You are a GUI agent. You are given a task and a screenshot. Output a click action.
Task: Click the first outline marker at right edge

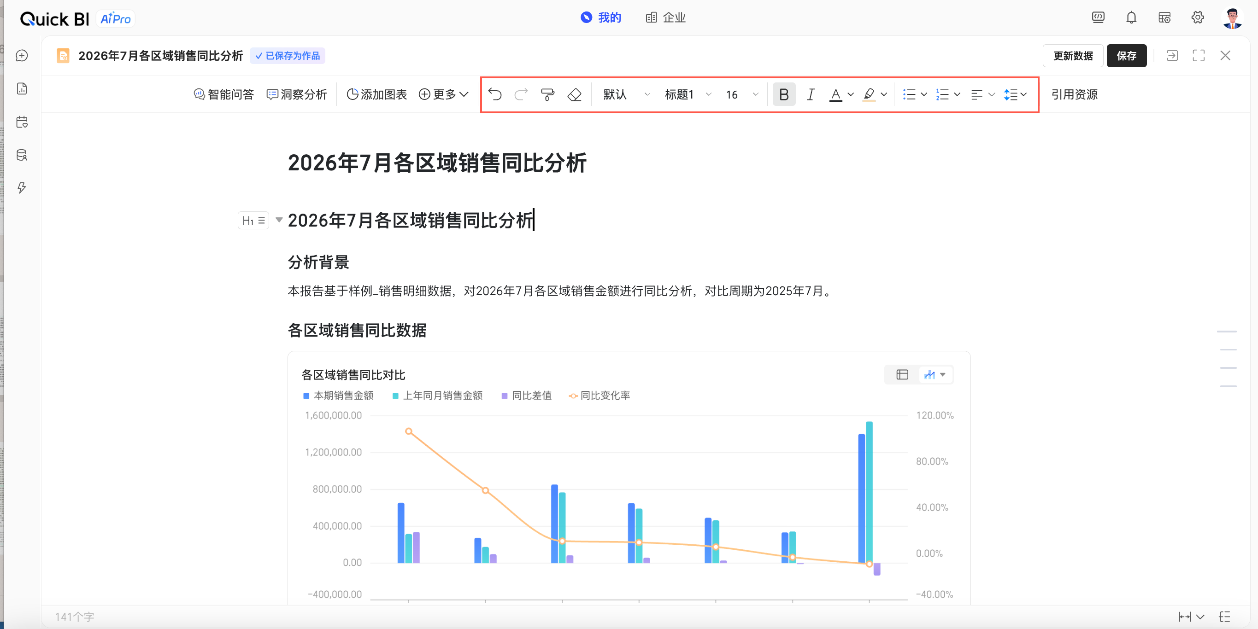1226,332
